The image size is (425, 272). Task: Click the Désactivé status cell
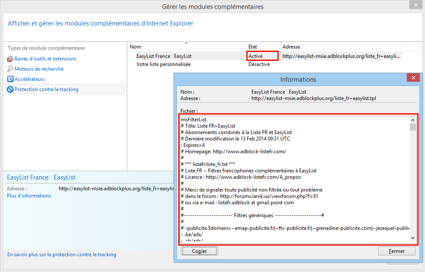click(259, 64)
